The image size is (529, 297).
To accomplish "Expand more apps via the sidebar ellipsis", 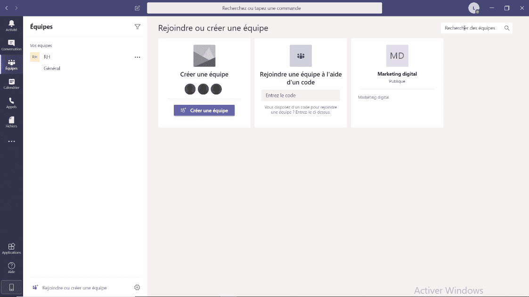I will [11, 141].
